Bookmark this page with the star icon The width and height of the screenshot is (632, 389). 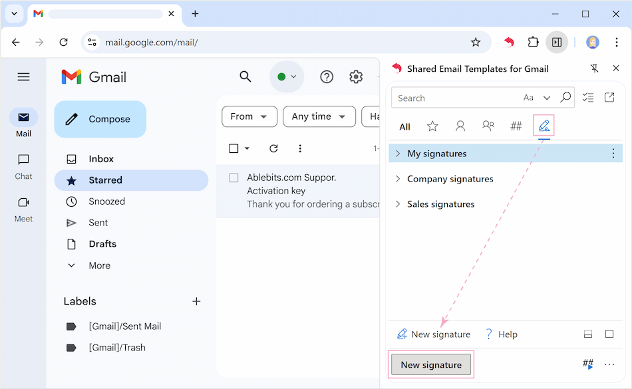click(x=476, y=42)
